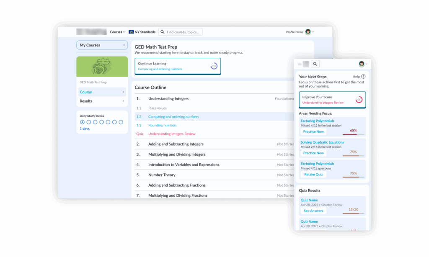Click the desktop Profile Name avatar

(308, 32)
